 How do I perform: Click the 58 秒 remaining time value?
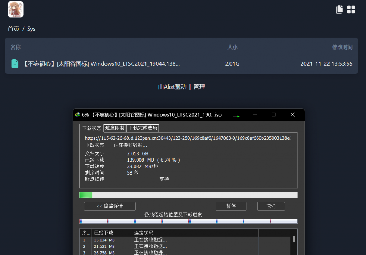click(133, 173)
